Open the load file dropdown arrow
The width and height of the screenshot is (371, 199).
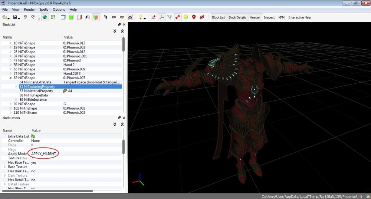click(x=9, y=18)
